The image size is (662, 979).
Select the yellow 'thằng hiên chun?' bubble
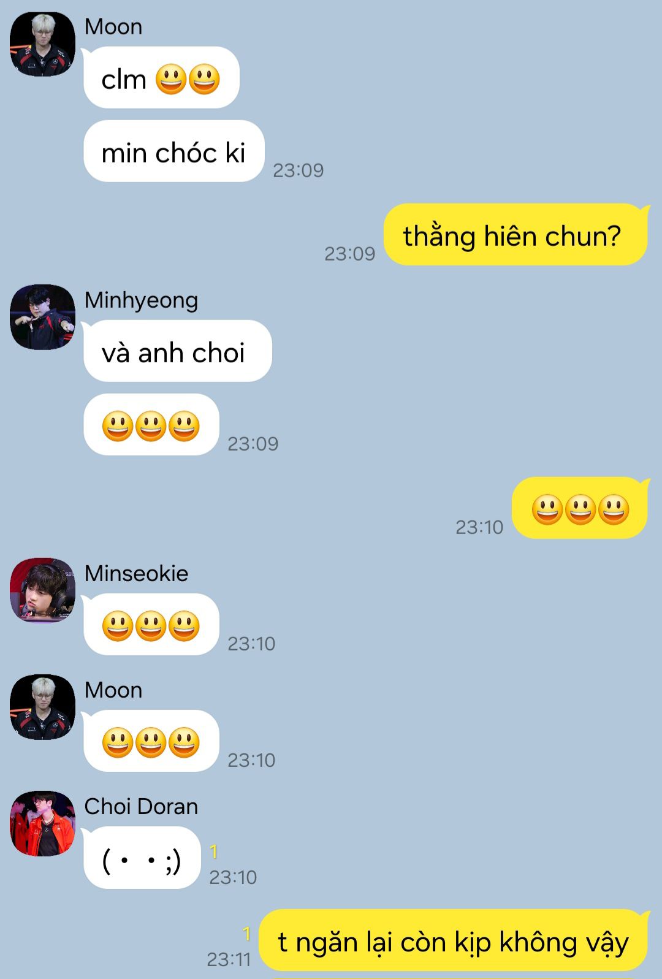pos(516,235)
